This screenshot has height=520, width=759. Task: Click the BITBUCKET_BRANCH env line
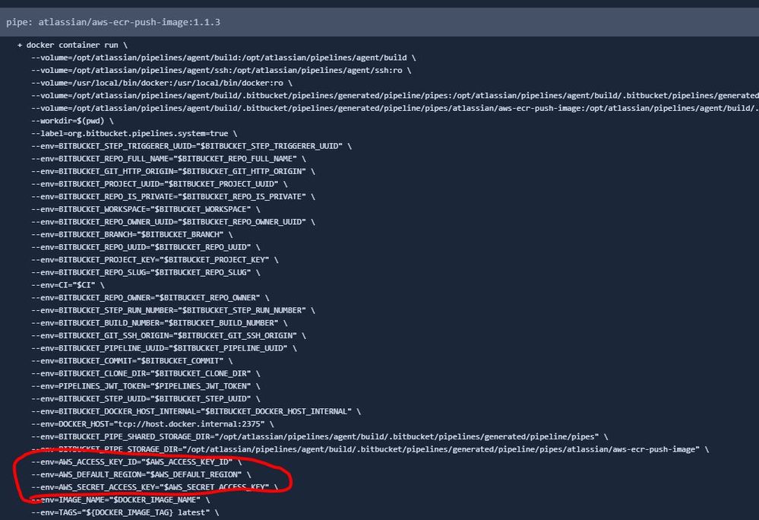click(132, 234)
